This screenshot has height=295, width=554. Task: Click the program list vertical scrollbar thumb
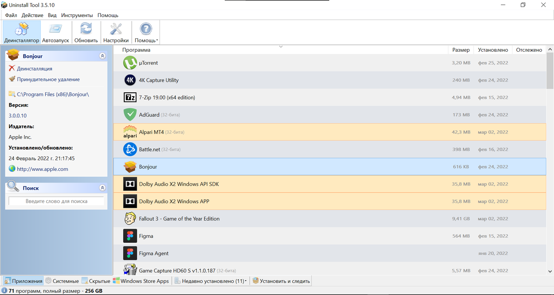[x=550, y=71]
